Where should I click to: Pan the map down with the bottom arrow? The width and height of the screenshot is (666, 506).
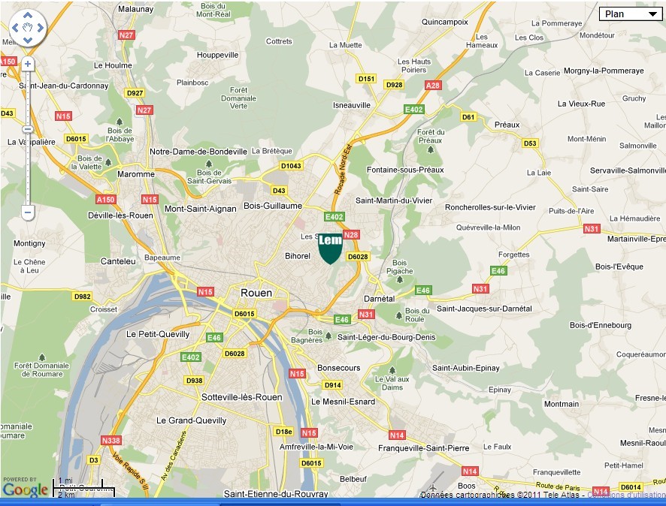tap(28, 40)
